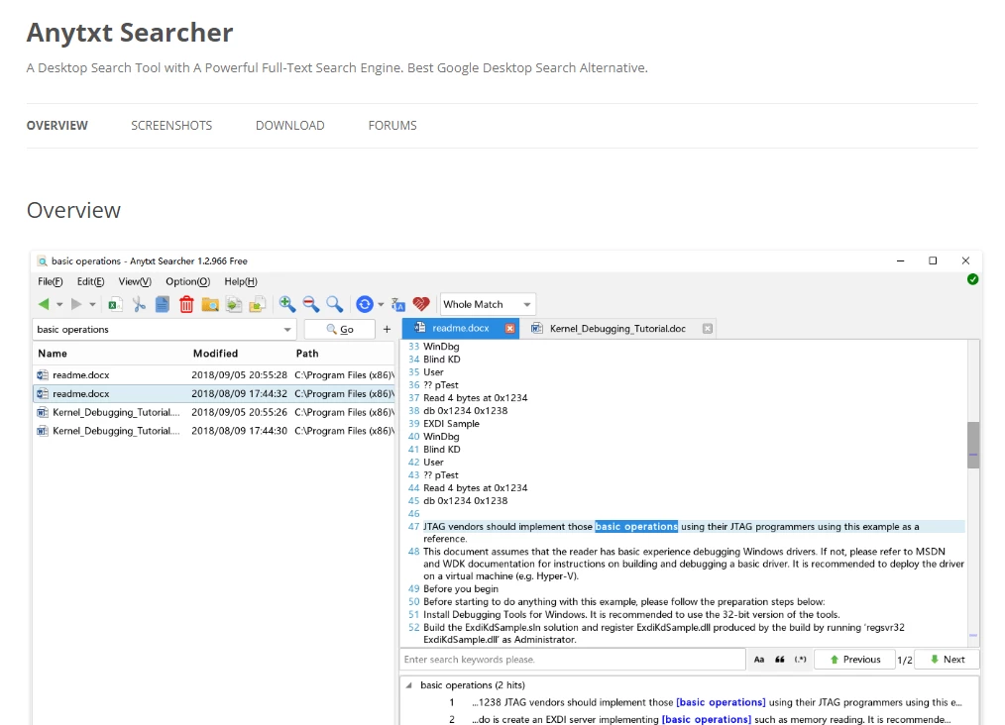Click the red trash delete icon

pyautogui.click(x=186, y=304)
